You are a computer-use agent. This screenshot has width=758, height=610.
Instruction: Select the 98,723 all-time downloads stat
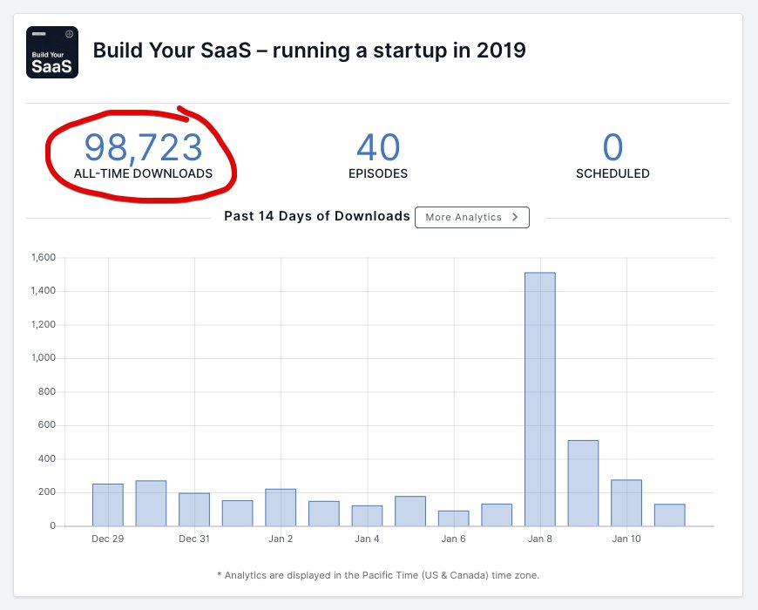coord(143,147)
